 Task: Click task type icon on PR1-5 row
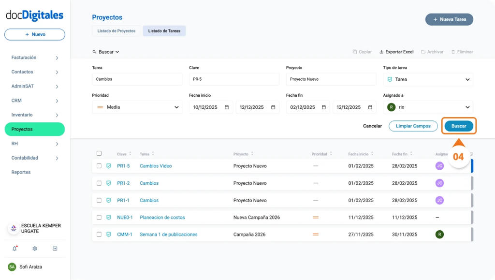(x=109, y=166)
